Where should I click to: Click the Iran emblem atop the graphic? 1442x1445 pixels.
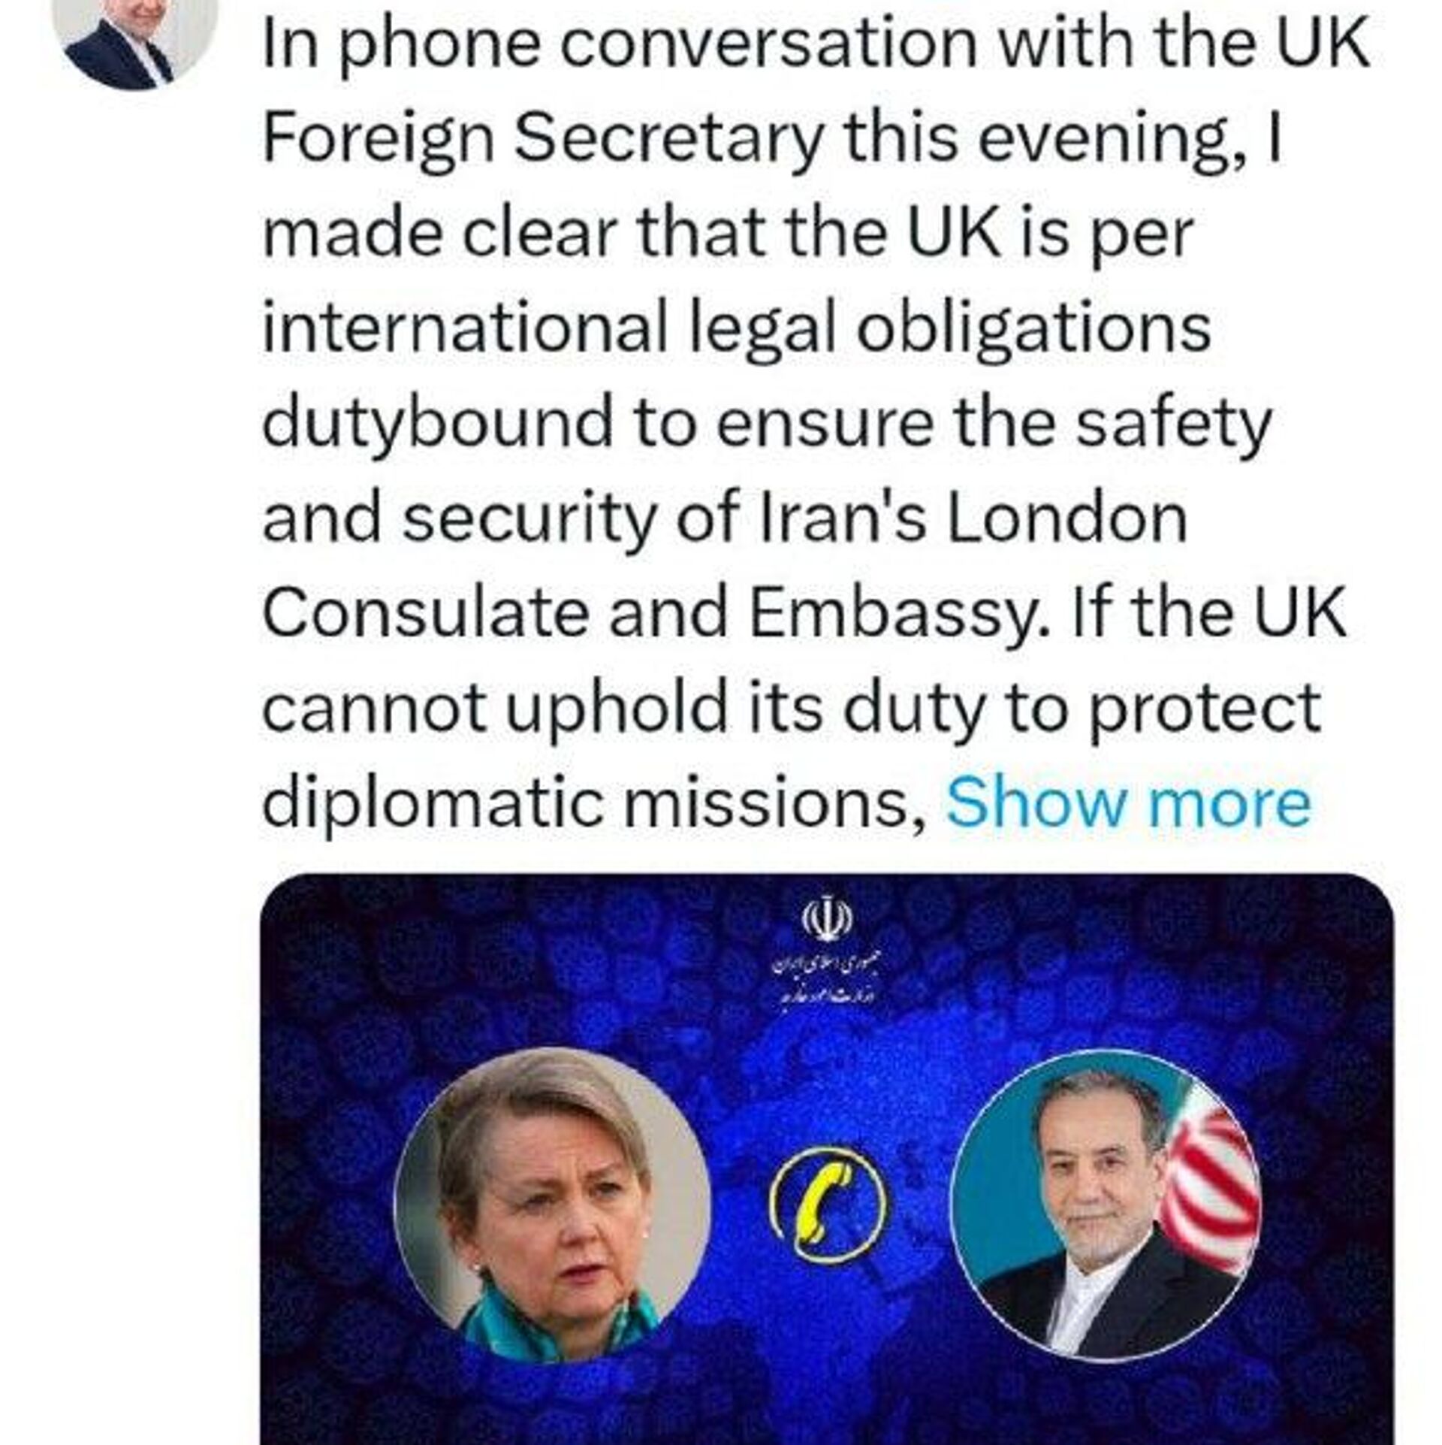[x=827, y=918]
